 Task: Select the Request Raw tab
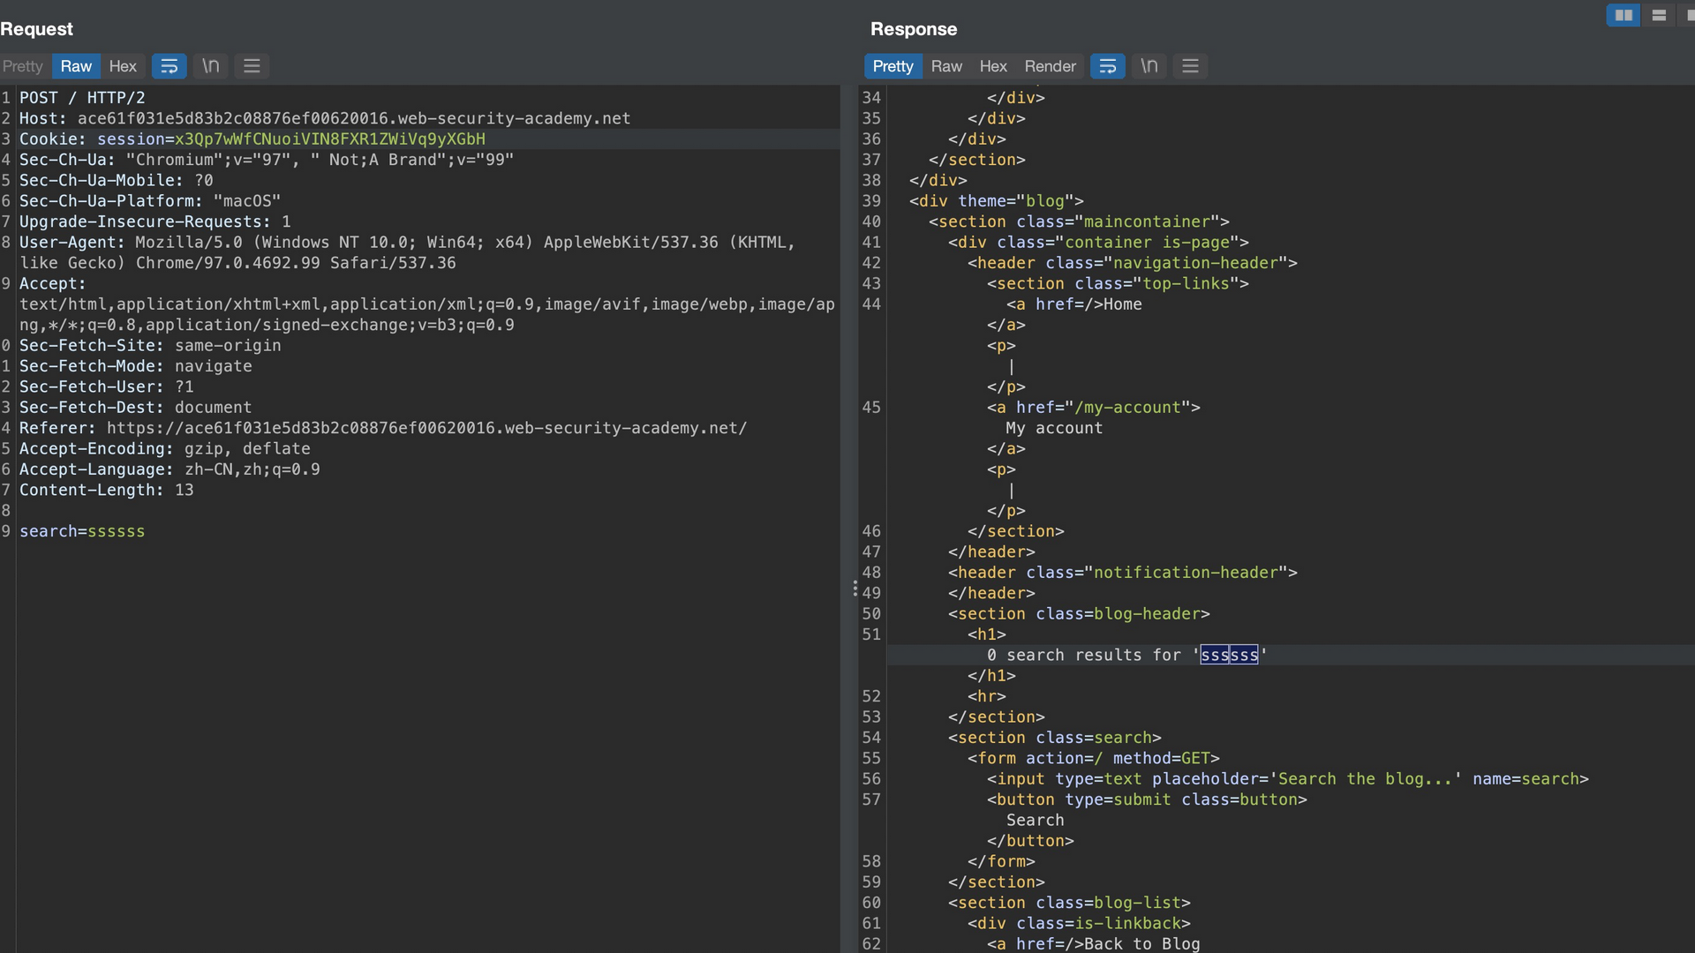point(76,66)
